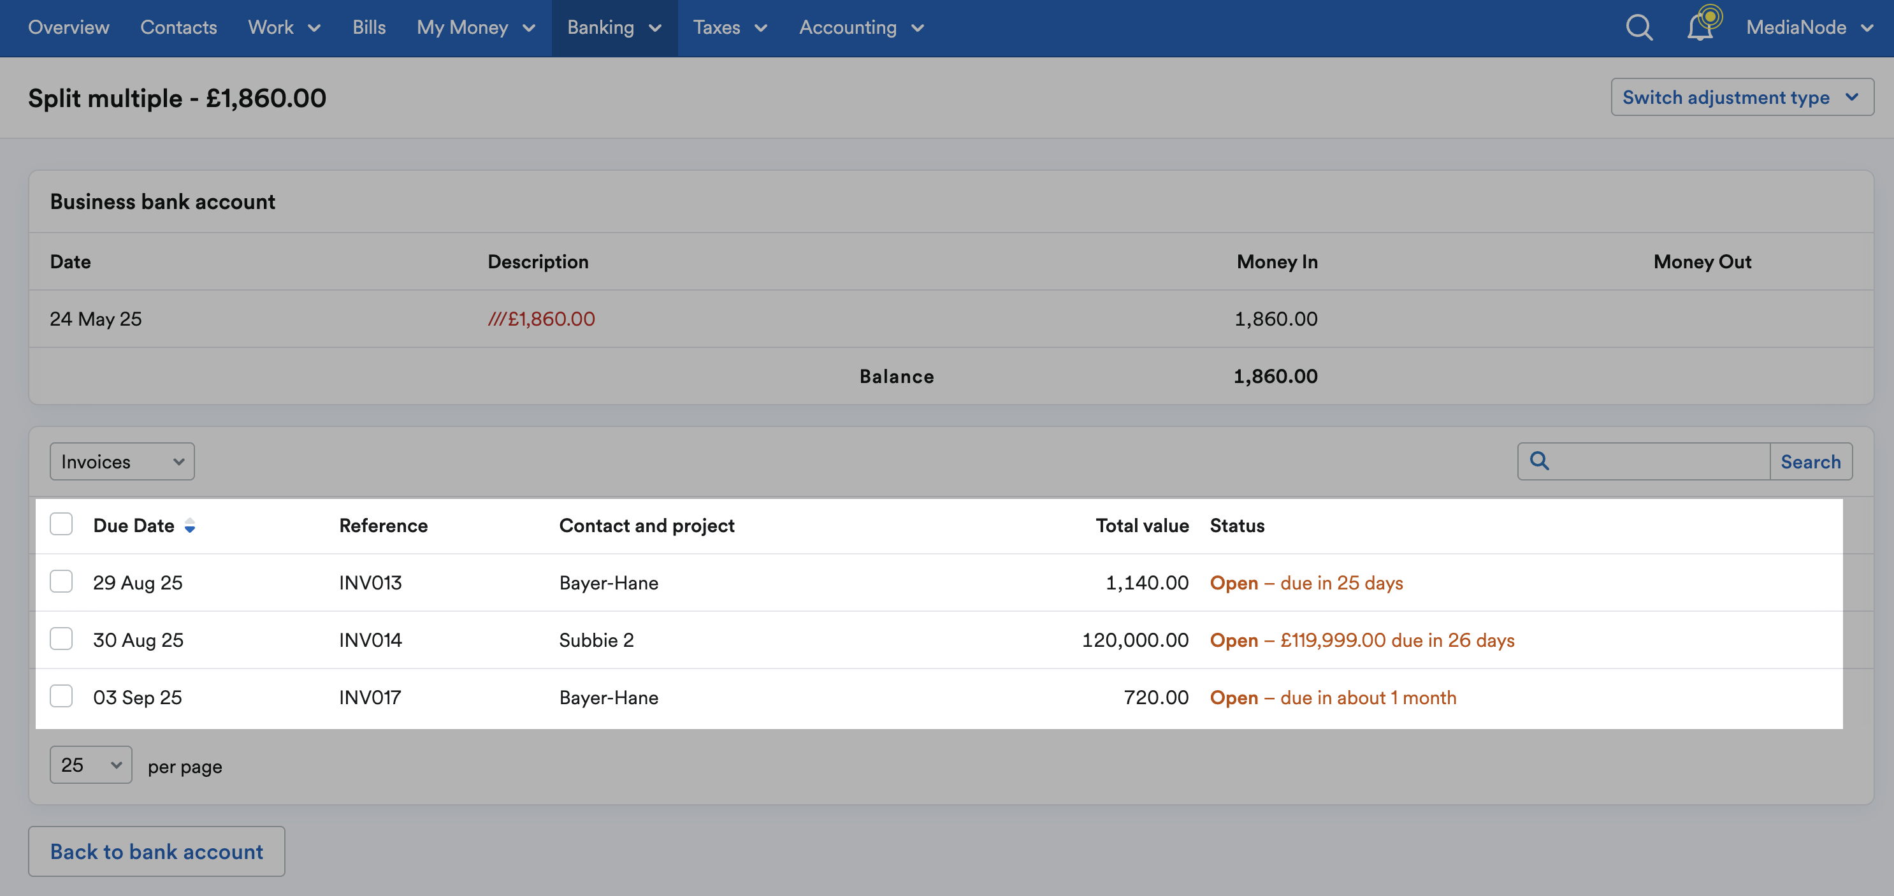Click the Back to bank account button
Screen dimensions: 1894x896
(156, 851)
